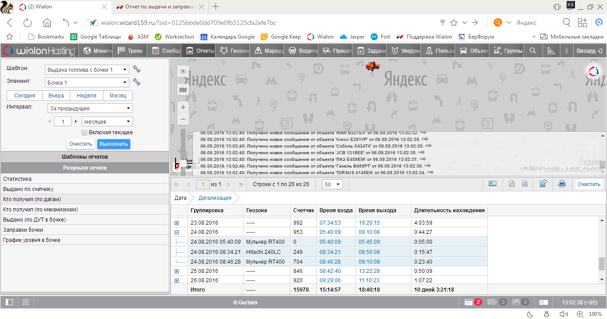Viewport: 607px width, 319px height.
Task: Open the Шаблон template dropdown
Action: [87, 70]
